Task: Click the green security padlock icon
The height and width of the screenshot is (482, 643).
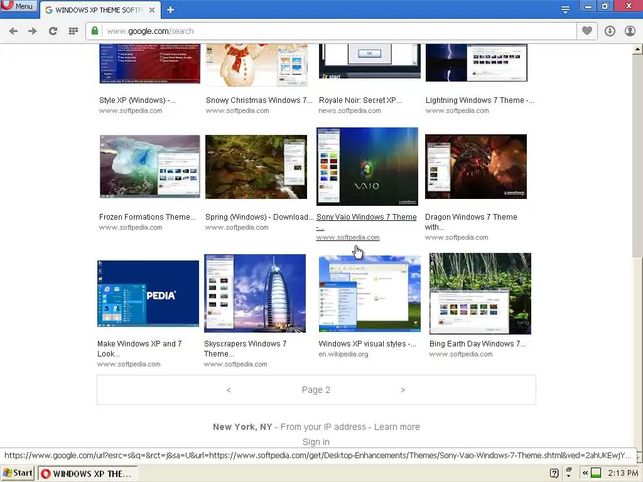Action: coord(95,31)
